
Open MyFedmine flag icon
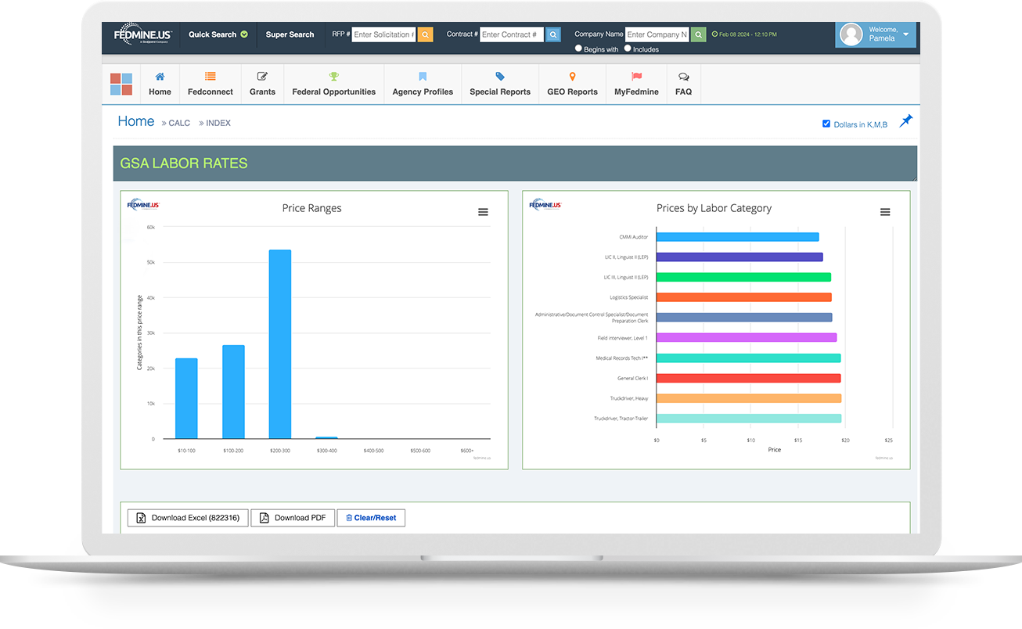point(636,77)
